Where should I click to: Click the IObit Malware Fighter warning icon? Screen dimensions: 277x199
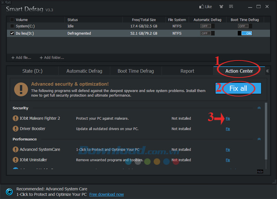click(x=16, y=118)
